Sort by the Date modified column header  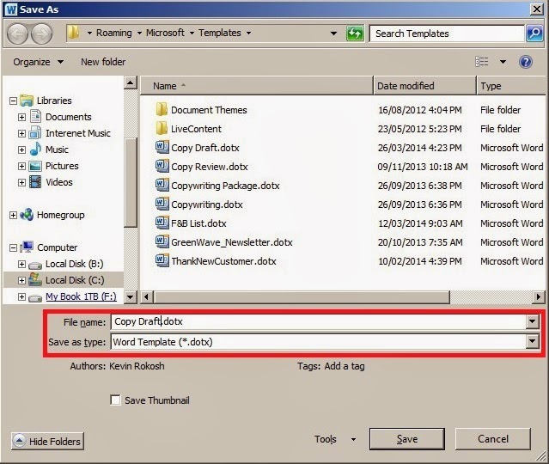pos(425,86)
